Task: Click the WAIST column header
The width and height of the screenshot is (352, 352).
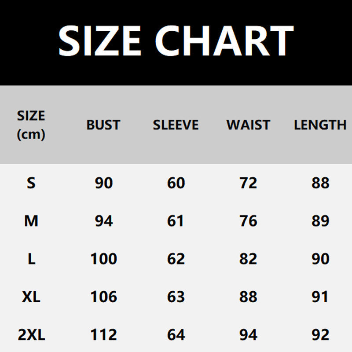Action: [x=248, y=125]
